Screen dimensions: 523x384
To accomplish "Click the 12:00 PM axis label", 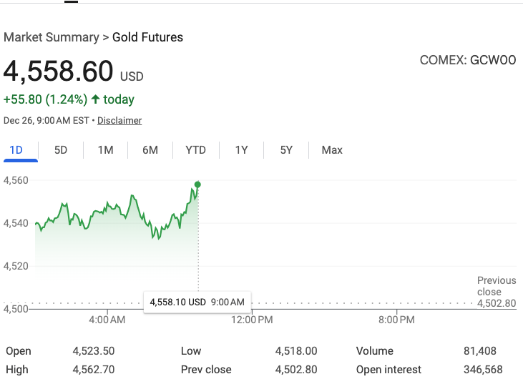I will coord(253,320).
